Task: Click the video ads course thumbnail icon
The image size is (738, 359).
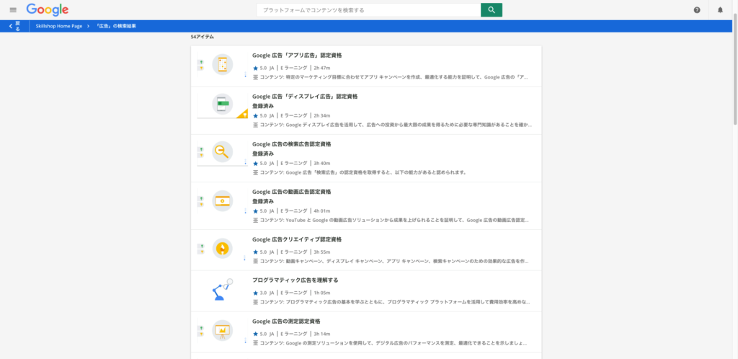Action: coord(223,200)
